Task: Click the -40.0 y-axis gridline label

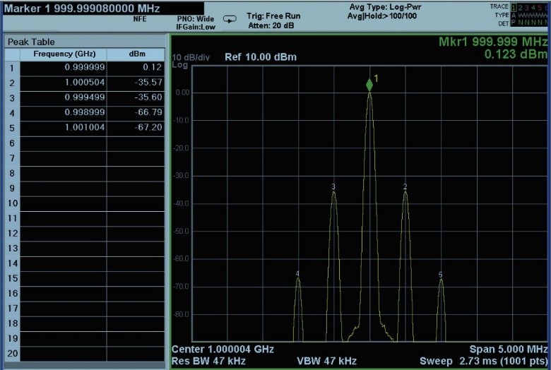Action: (182, 204)
